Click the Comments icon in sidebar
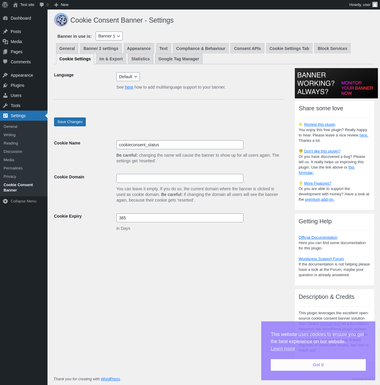Viewport: 380px width, 385px height. (5, 62)
